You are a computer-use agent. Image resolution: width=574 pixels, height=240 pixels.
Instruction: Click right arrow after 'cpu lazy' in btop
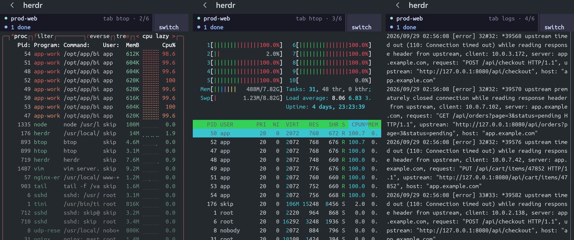click(x=174, y=36)
